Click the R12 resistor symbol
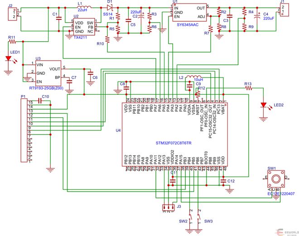 coord(198,93)
